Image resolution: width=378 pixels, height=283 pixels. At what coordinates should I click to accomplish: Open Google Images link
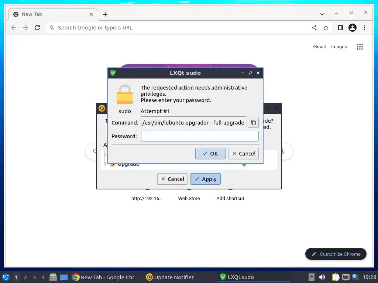[x=339, y=47]
